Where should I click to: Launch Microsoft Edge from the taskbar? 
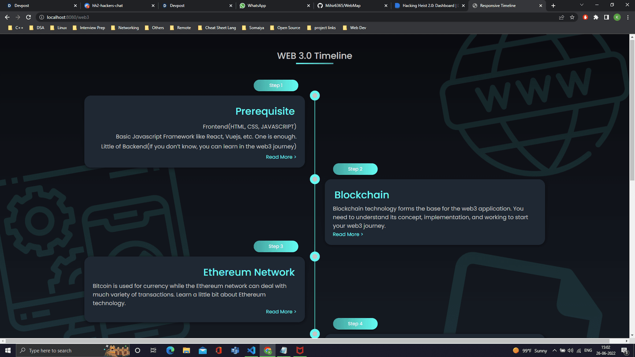[170, 350]
